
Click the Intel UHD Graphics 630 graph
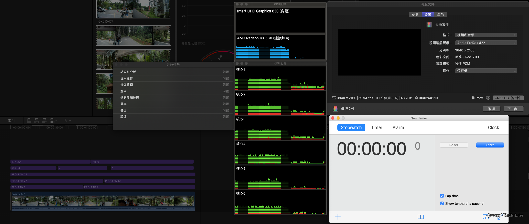coord(280,20)
